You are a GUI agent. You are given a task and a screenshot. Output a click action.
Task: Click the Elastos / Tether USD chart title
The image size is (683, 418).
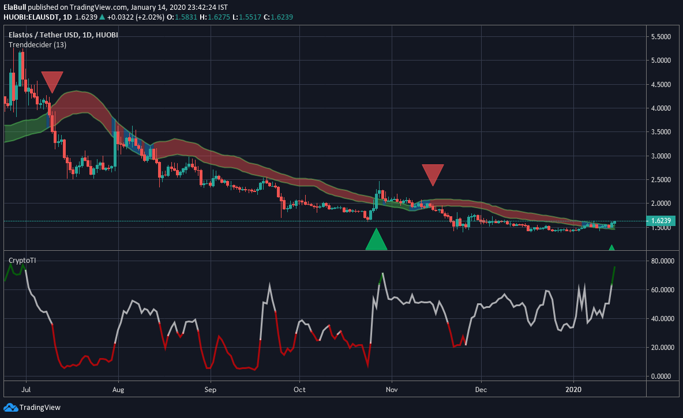pos(63,35)
